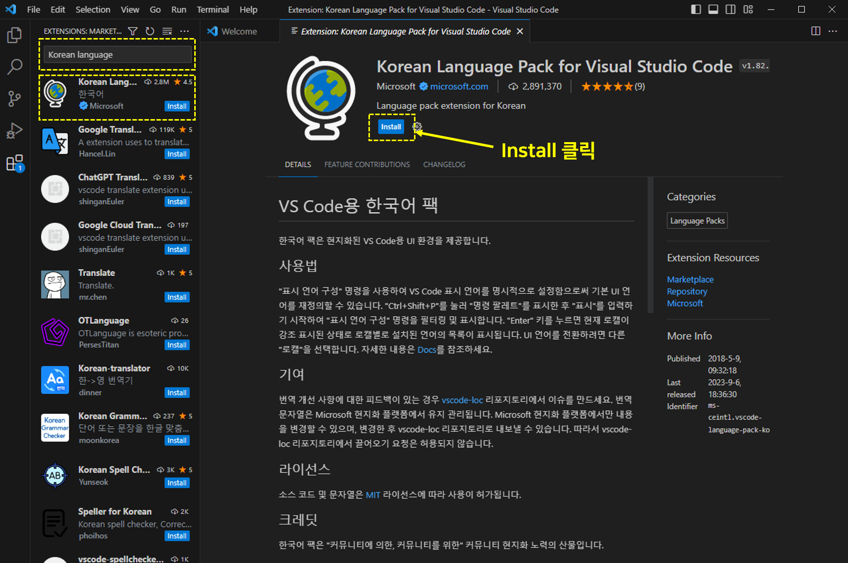The image size is (848, 563).
Task: Open the Selection menu
Action: click(93, 10)
